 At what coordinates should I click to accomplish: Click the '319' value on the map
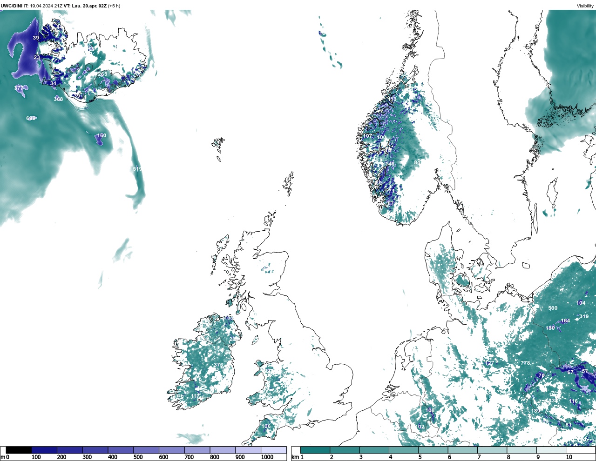(x=584, y=316)
